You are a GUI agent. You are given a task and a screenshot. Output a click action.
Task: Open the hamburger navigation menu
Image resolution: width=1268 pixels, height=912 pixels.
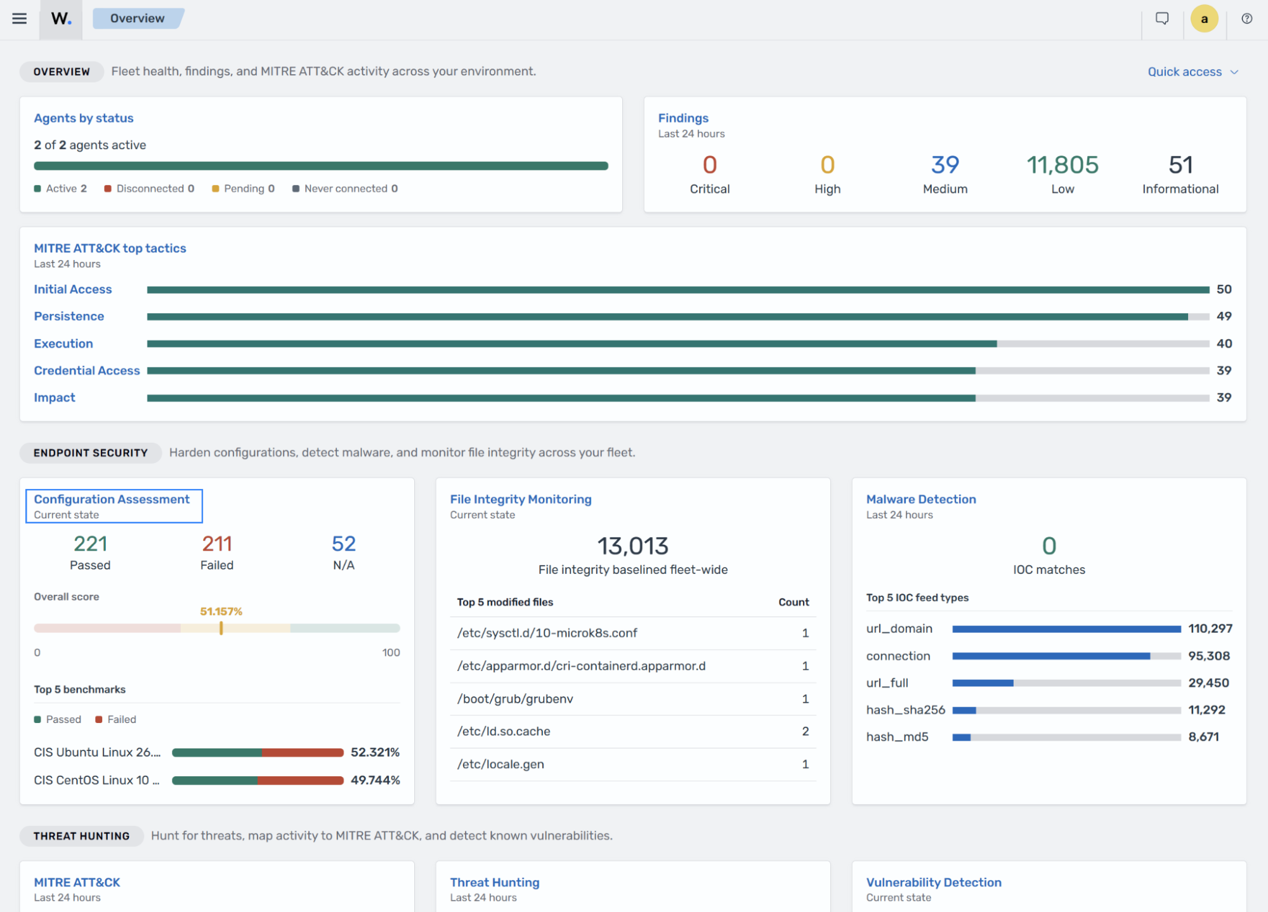[x=20, y=18]
